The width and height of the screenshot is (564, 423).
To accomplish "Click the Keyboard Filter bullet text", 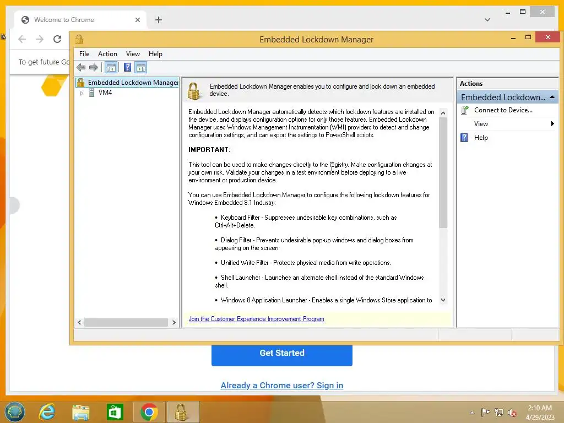I will [306, 221].
